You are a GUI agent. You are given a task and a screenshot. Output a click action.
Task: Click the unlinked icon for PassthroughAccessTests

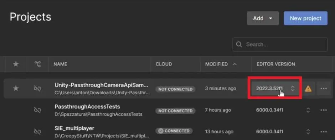(x=38, y=110)
